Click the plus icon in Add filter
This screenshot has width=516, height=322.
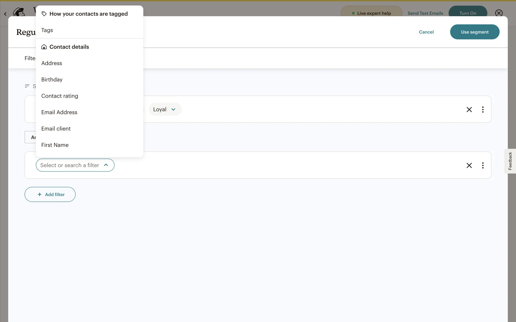(x=40, y=194)
